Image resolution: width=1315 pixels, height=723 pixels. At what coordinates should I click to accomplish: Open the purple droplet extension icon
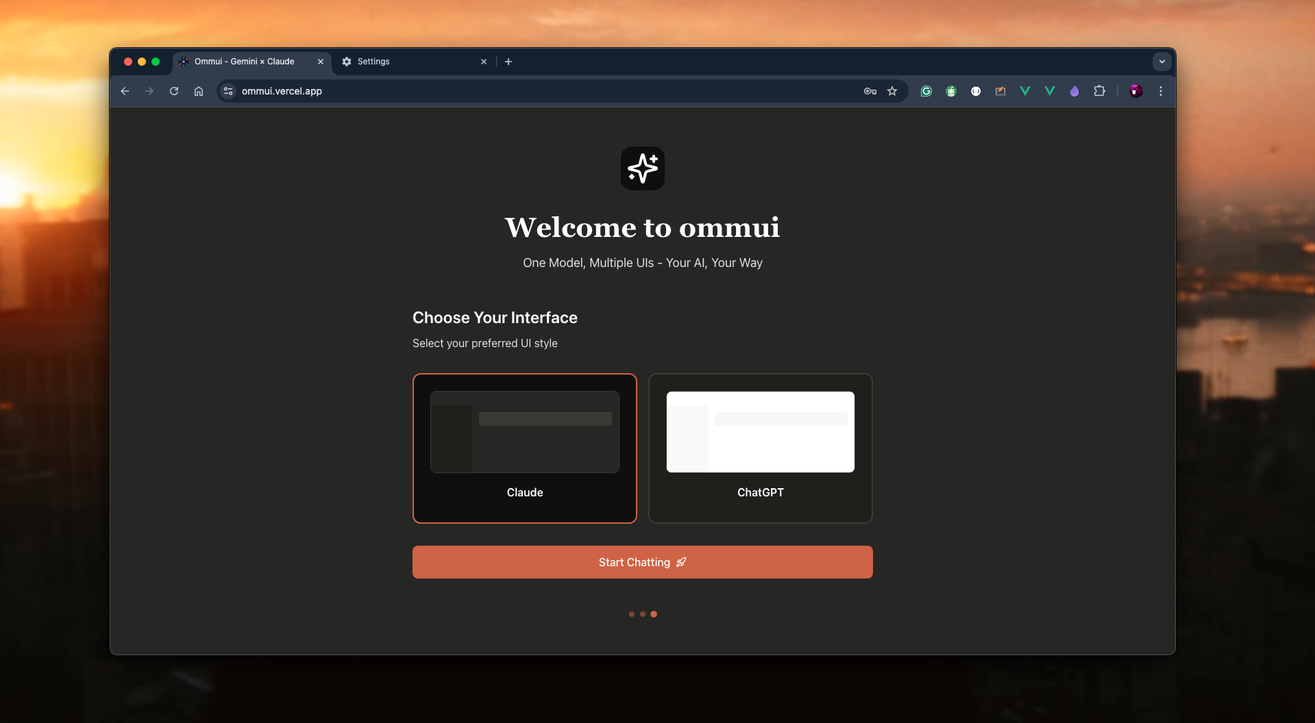[1074, 91]
